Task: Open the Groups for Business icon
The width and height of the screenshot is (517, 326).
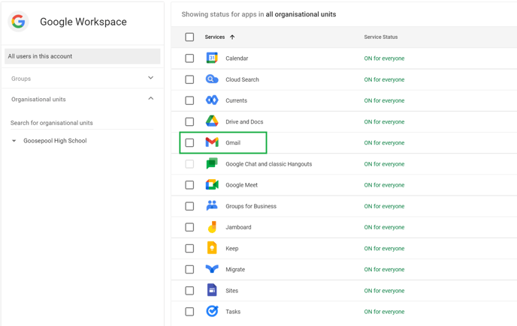Action: pyautogui.click(x=212, y=205)
